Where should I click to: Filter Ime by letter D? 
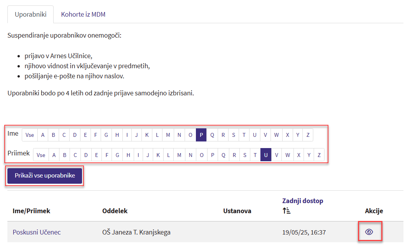(x=75, y=135)
